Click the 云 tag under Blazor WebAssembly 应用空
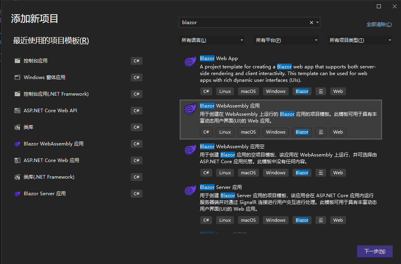 click(321, 173)
